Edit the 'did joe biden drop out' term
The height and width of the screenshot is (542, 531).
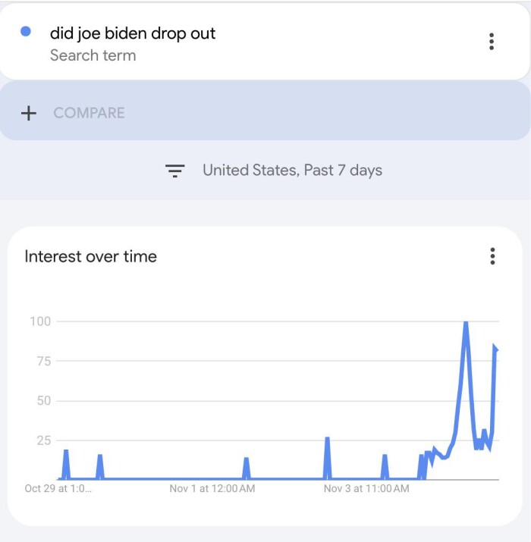[133, 33]
